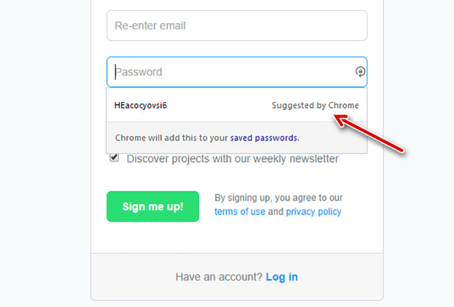The height and width of the screenshot is (307, 454).
Task: Click the red arrow annotation
Action: tap(368, 133)
